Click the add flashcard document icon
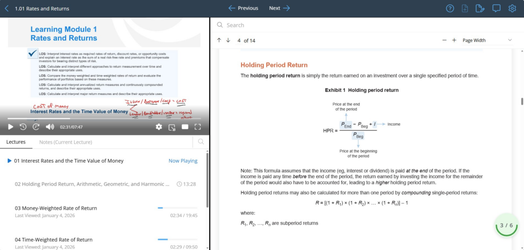 click(465, 8)
